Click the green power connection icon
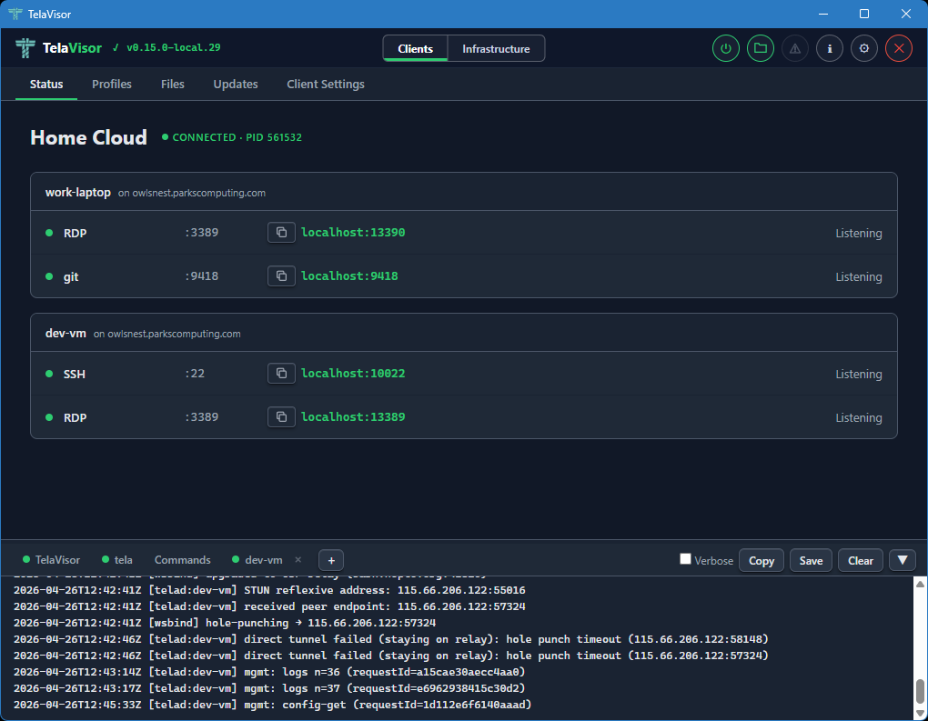Viewport: 928px width, 721px height. (726, 48)
